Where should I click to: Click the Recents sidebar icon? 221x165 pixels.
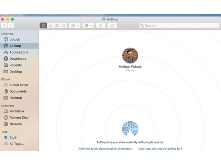click(6, 65)
